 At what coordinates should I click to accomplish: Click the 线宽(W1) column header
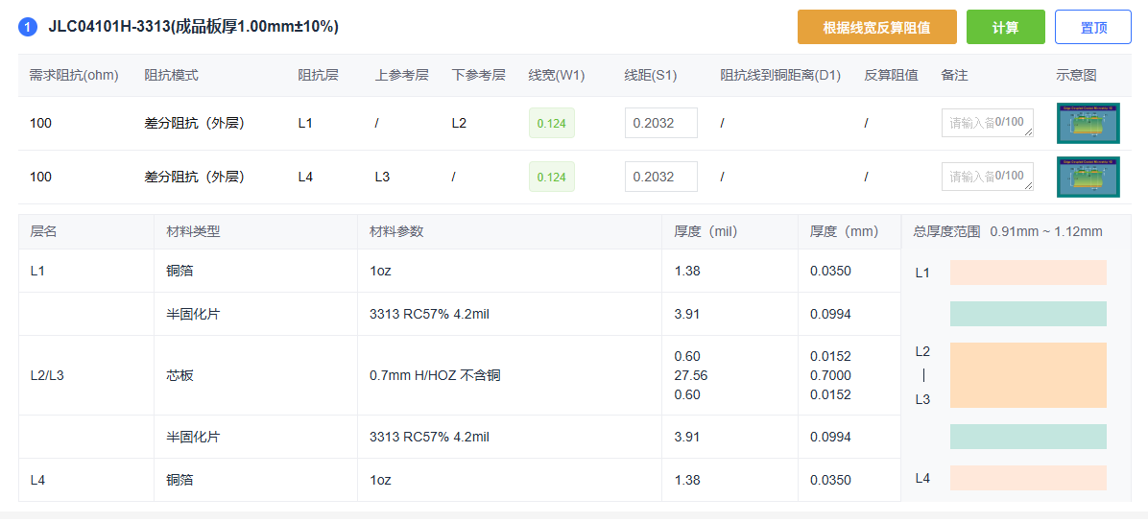click(556, 75)
